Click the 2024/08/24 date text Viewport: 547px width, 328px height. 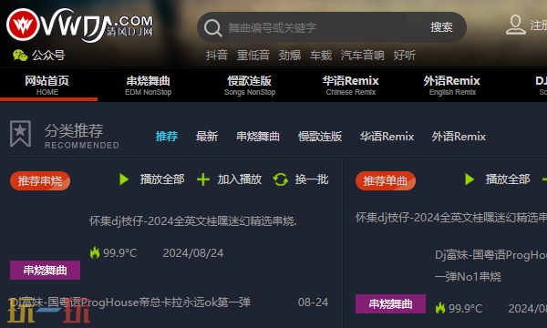193,253
